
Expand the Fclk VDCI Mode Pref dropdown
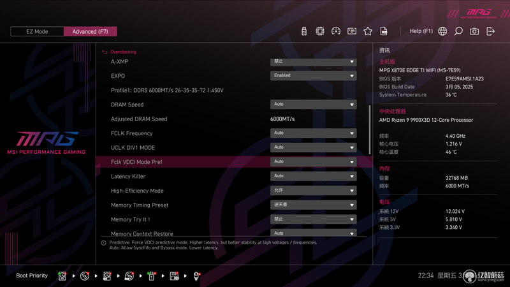click(313, 161)
